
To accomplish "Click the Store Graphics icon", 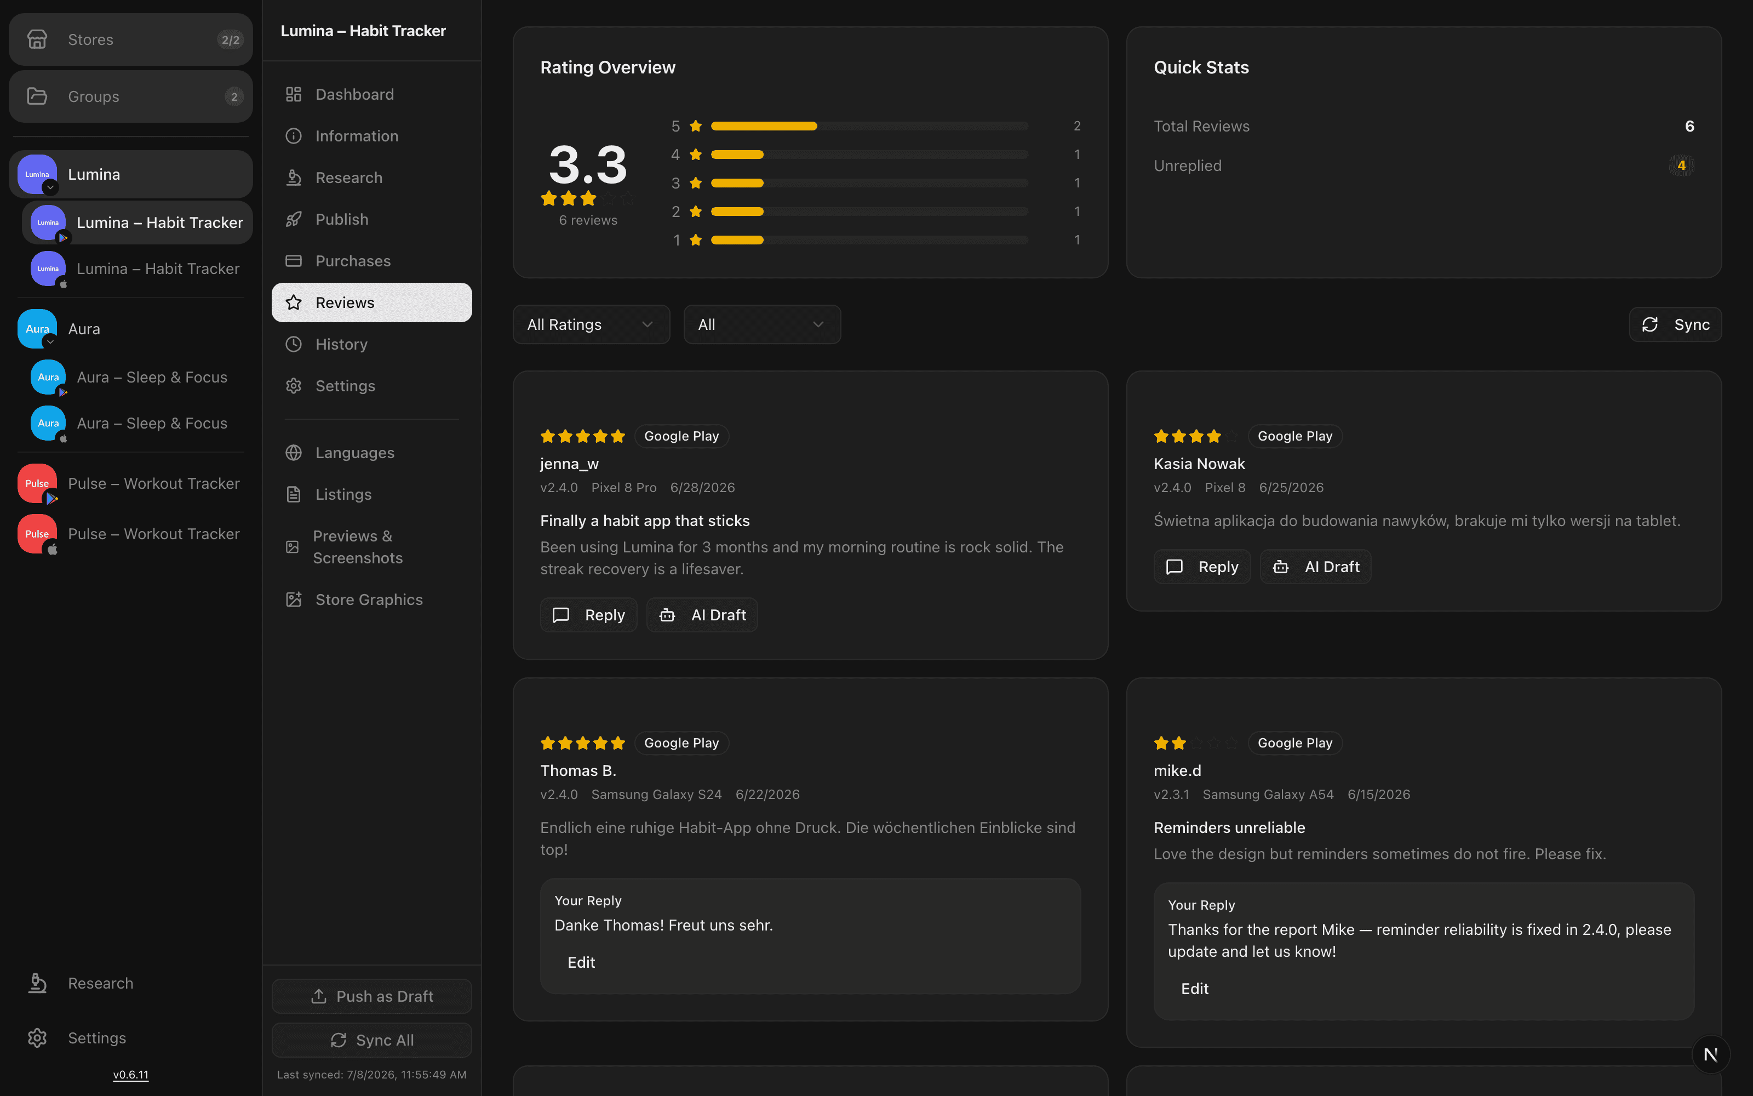I will [x=294, y=600].
